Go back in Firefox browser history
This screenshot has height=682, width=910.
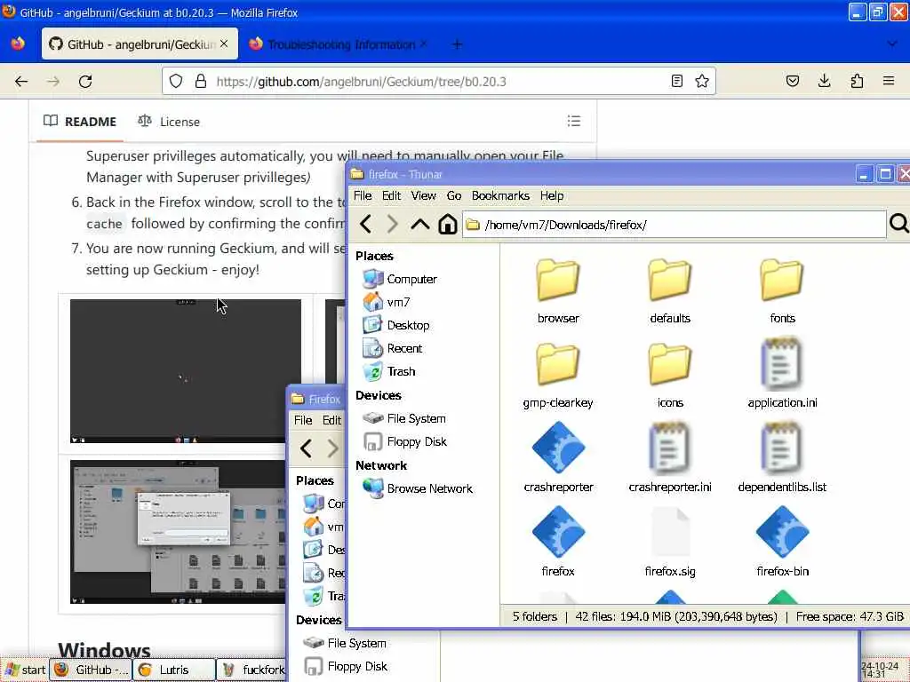coord(21,82)
